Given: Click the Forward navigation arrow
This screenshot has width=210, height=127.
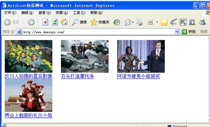Looking at the screenshot, I should click(31, 22).
